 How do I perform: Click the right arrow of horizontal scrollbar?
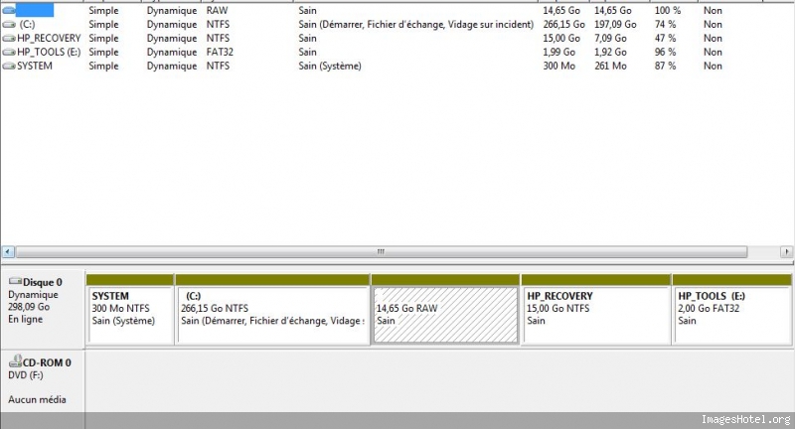coord(786,251)
